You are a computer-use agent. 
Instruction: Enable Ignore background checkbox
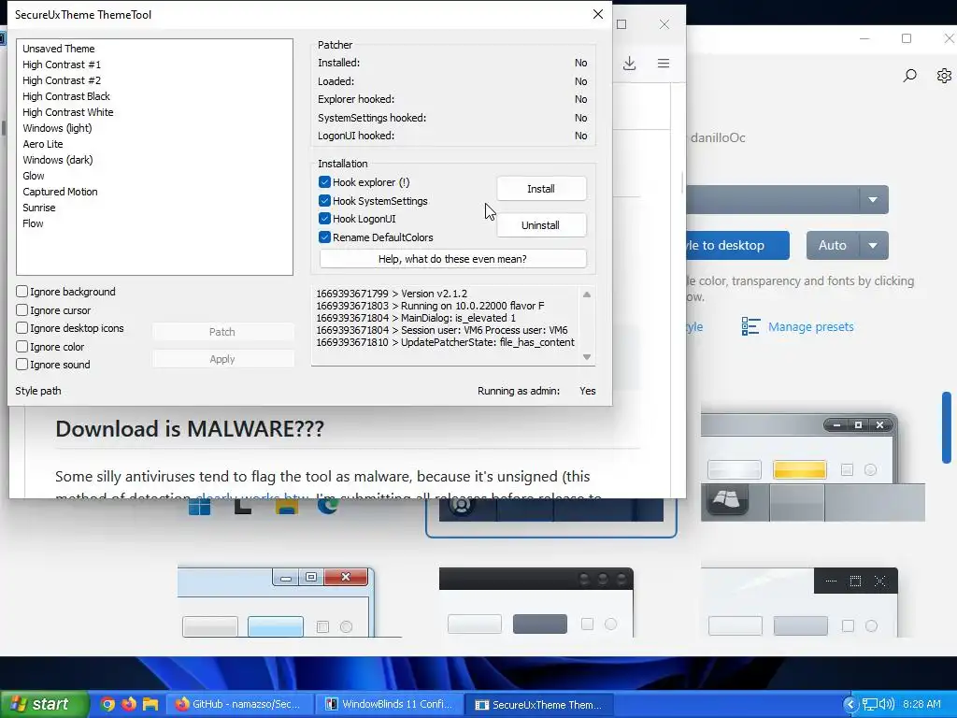pos(22,292)
